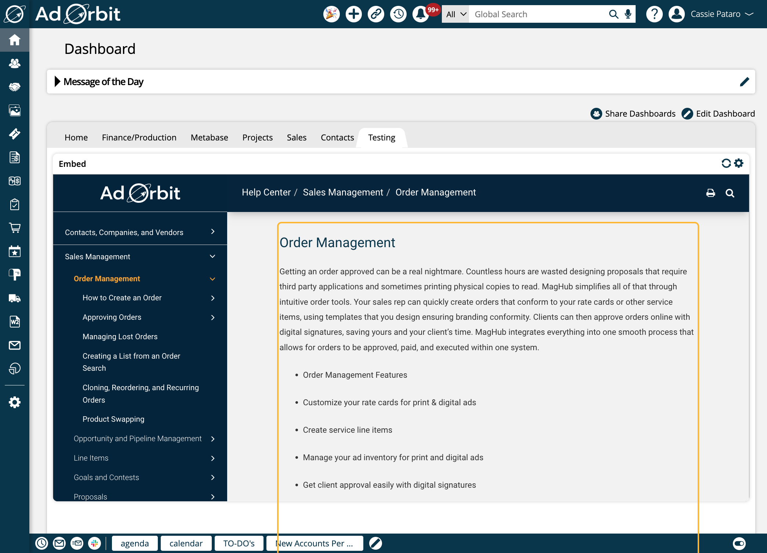Open the ticket sidebar icon

click(15, 134)
